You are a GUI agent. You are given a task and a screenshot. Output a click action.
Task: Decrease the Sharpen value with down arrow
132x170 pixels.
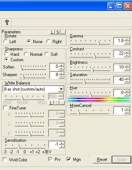[x=61, y=76]
